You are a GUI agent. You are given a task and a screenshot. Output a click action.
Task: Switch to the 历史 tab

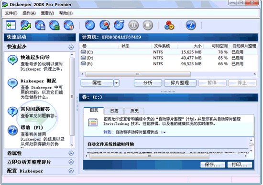pos(134,111)
